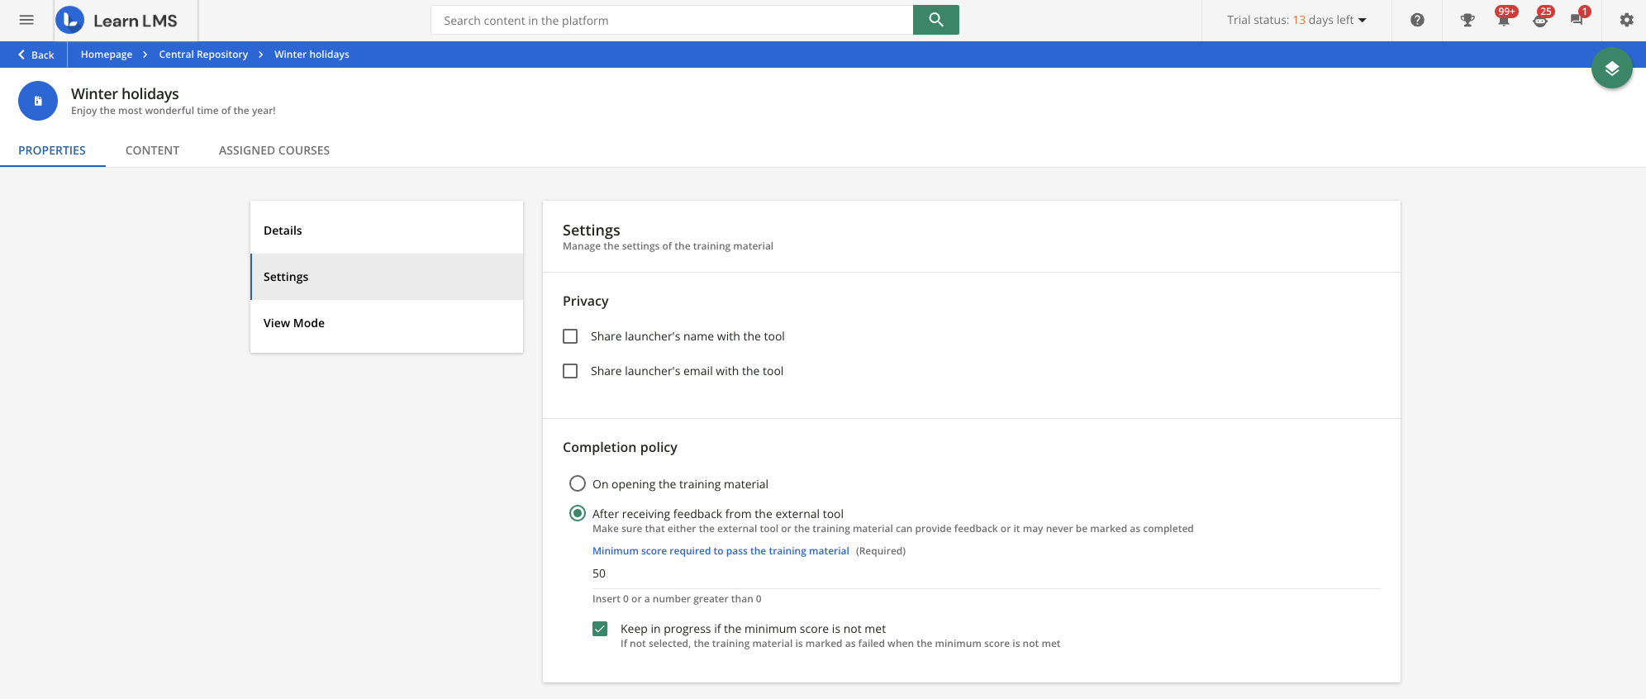1646x699 pixels.
Task: Open the gamification trophy icon
Action: (1468, 20)
